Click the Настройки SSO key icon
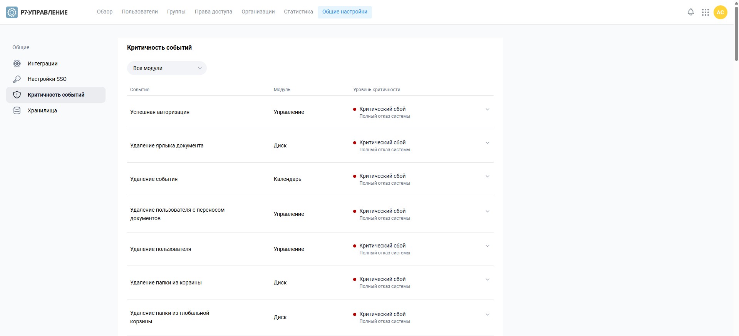This screenshot has height=336, width=739. coord(17,79)
